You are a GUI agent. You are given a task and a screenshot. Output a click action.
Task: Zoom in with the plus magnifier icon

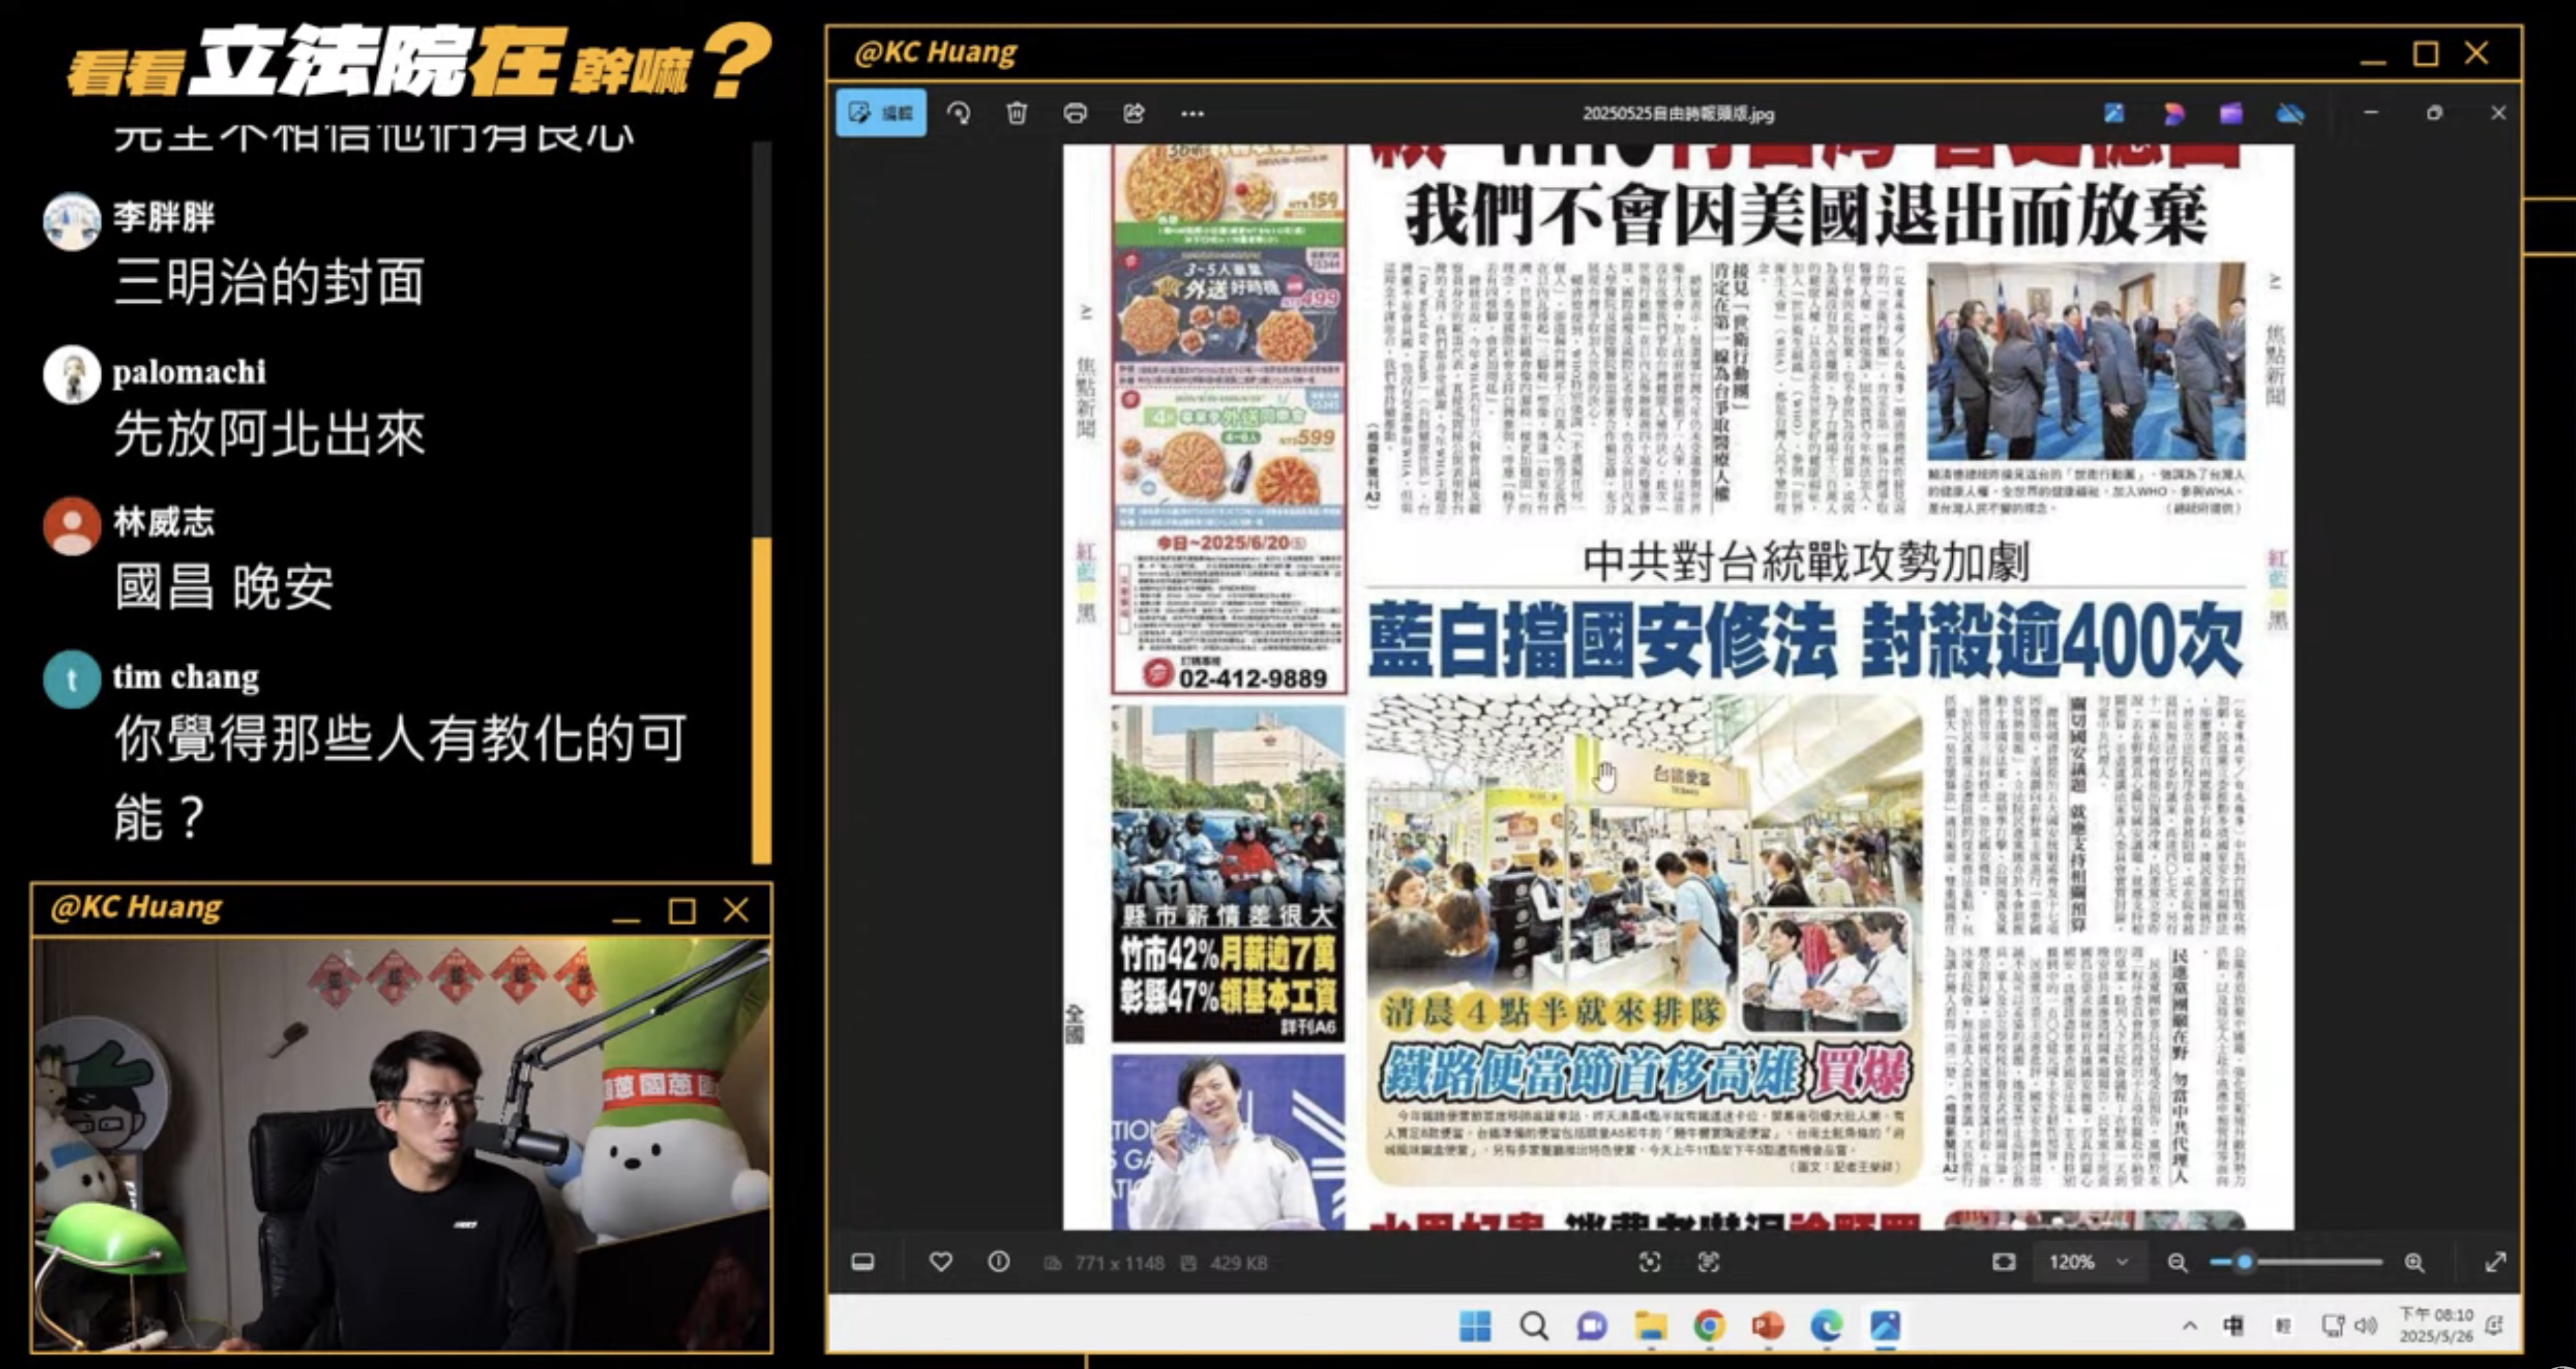pyautogui.click(x=2414, y=1262)
